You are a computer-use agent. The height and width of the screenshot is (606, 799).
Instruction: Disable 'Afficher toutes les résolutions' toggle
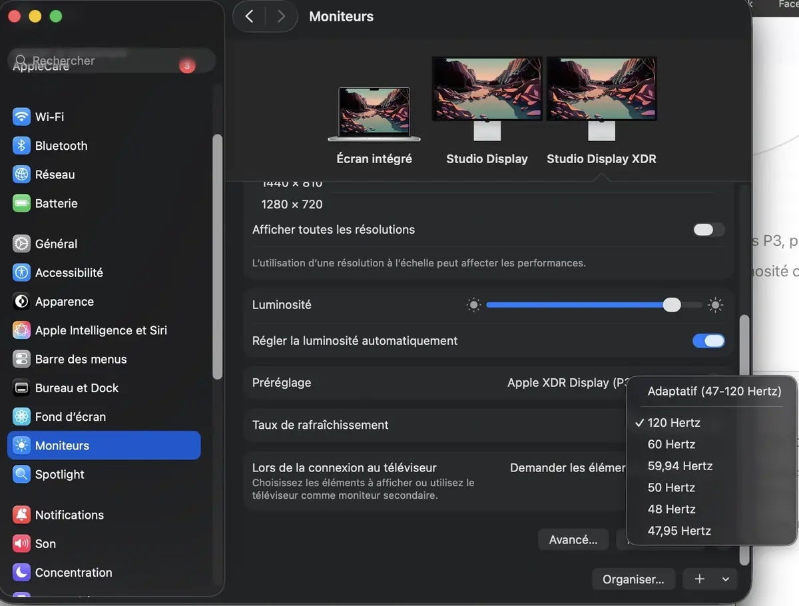click(708, 230)
